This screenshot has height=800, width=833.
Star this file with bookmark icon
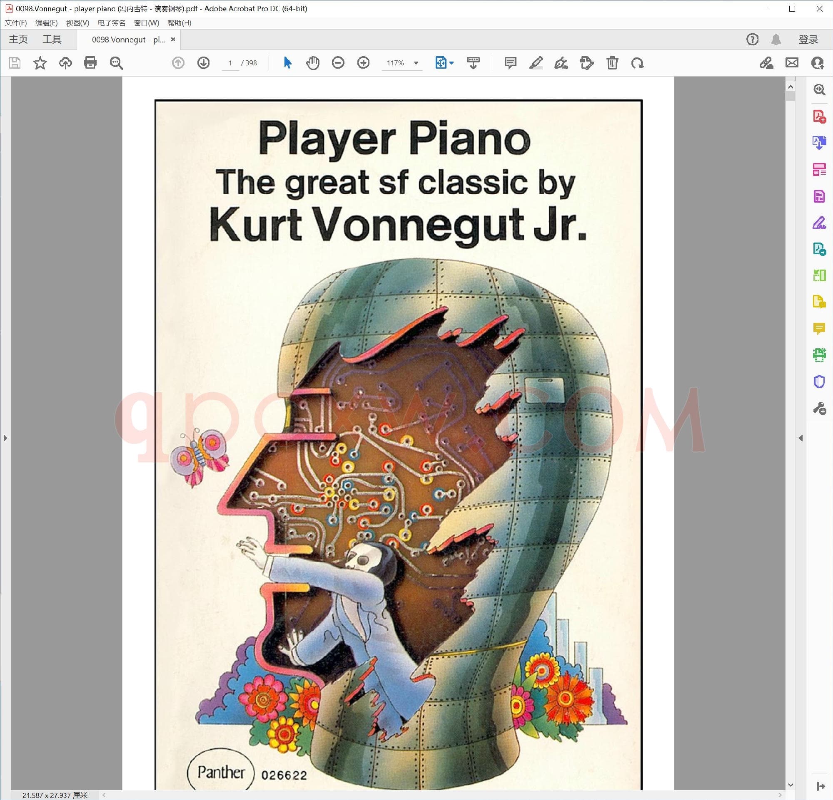click(40, 63)
